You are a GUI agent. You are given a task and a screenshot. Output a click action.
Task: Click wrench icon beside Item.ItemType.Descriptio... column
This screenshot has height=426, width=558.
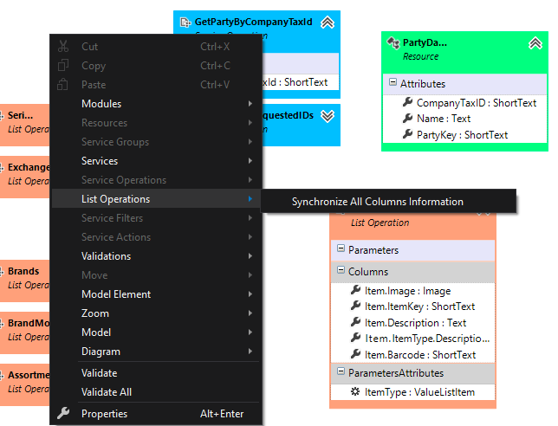tap(355, 338)
